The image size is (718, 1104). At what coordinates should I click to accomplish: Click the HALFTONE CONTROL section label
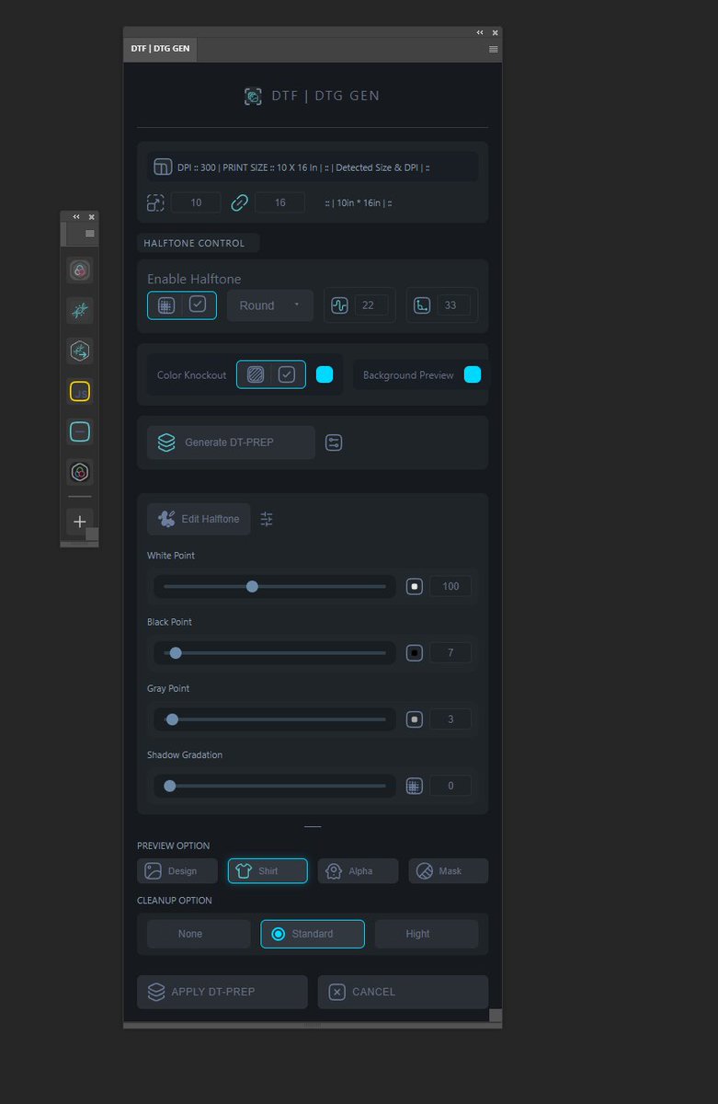pos(194,243)
